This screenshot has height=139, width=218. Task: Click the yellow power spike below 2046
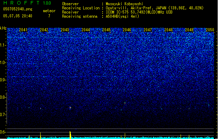pyautogui.click(x=125, y=136)
